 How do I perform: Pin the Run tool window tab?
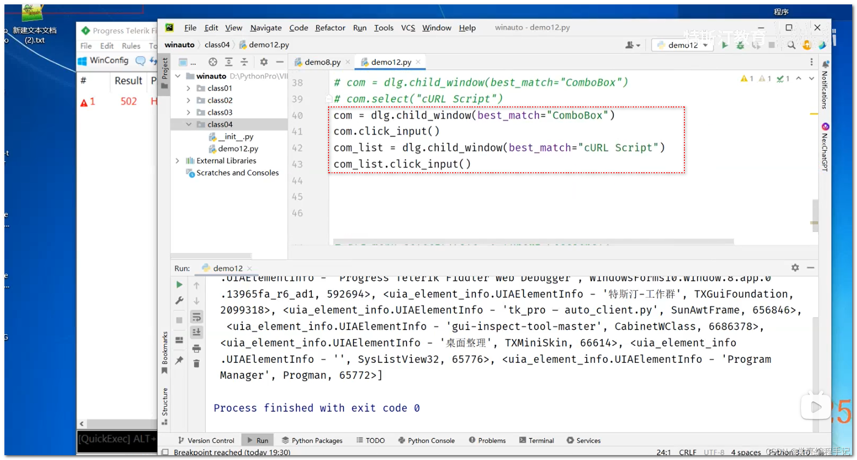pos(179,361)
